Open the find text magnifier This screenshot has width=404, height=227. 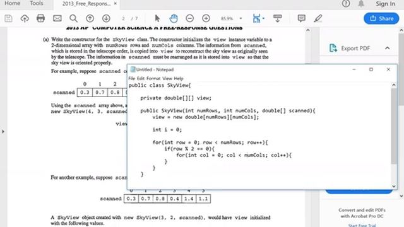pyautogui.click(x=73, y=18)
